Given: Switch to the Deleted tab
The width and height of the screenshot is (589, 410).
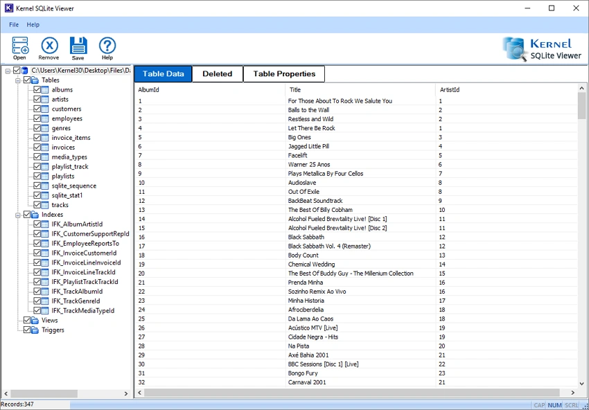Looking at the screenshot, I should point(218,74).
